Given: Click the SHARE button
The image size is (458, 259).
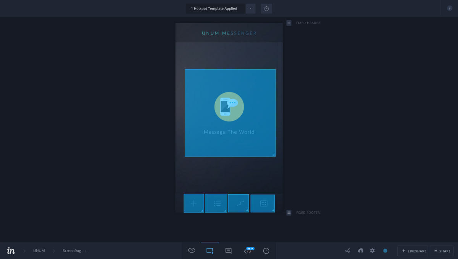Looking at the screenshot, I should click(x=442, y=251).
